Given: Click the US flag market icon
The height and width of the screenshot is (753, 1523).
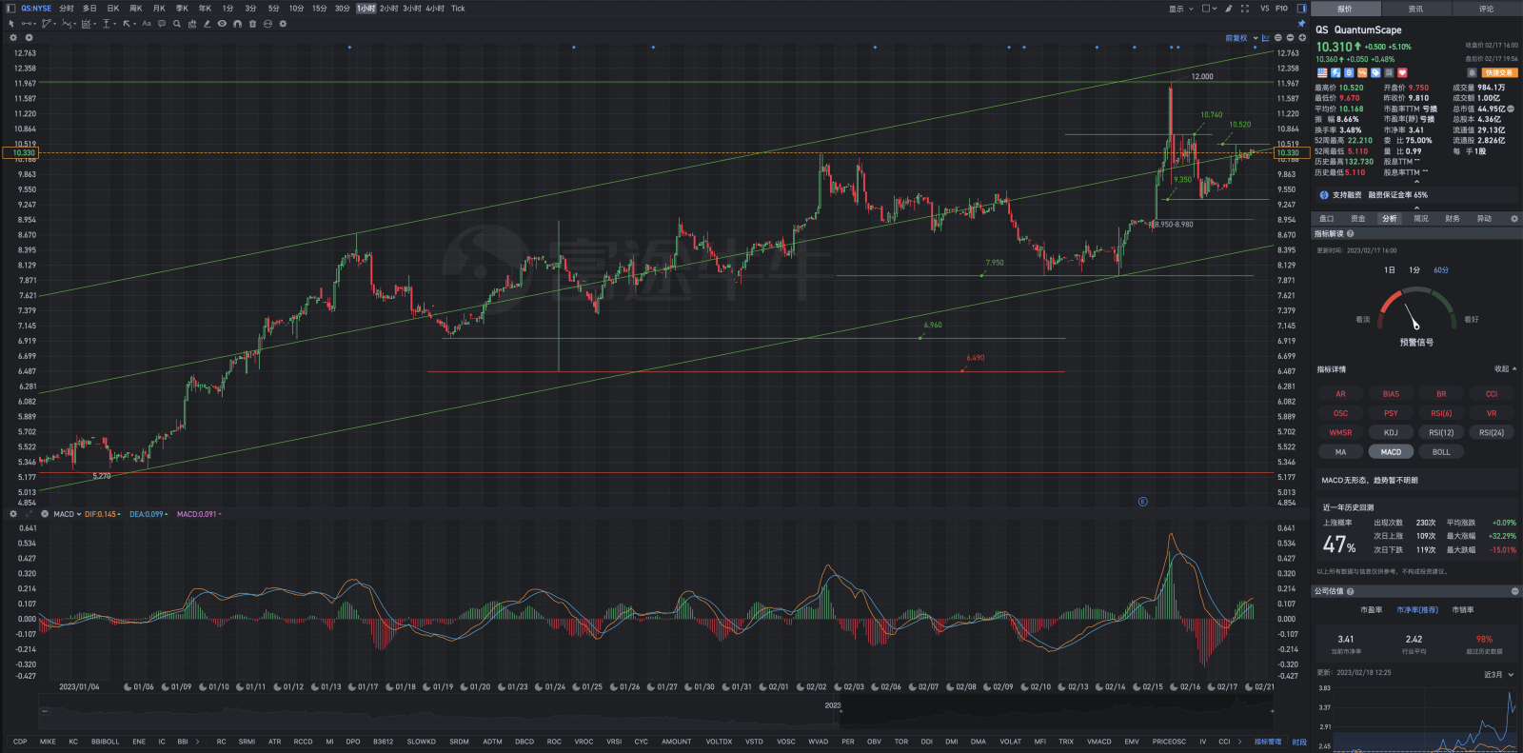Looking at the screenshot, I should coord(1322,72).
